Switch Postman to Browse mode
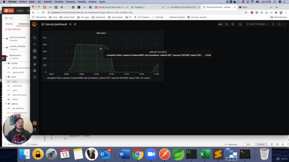Viewport: 289px width, 162px height. click(261, 144)
